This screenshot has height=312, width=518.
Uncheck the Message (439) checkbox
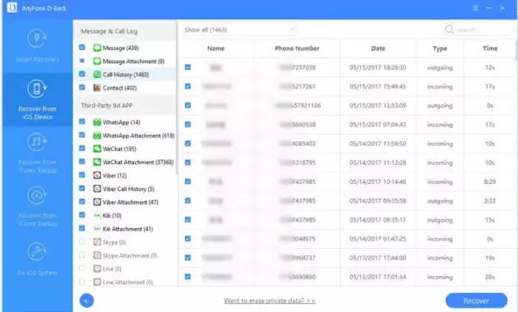[82, 48]
